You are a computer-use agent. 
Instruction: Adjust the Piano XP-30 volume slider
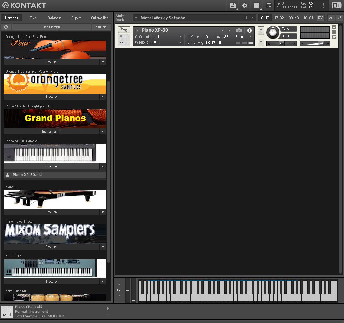point(315,43)
